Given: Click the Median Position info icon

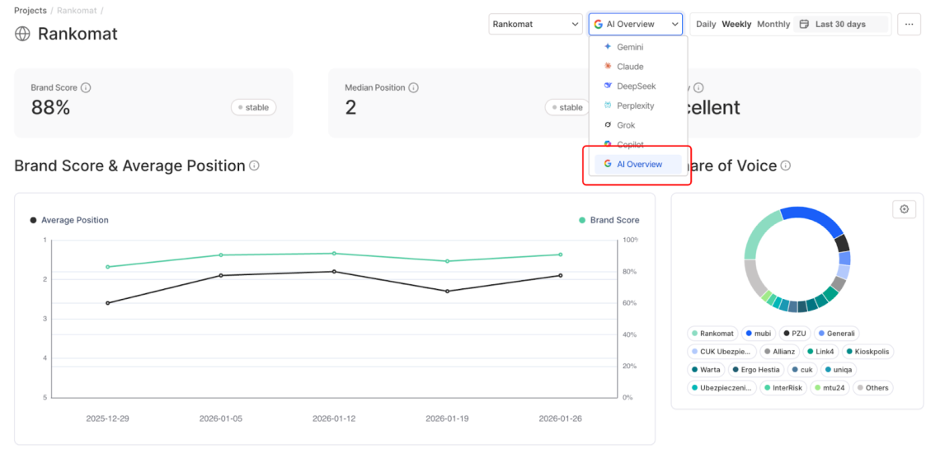Looking at the screenshot, I should tap(413, 87).
